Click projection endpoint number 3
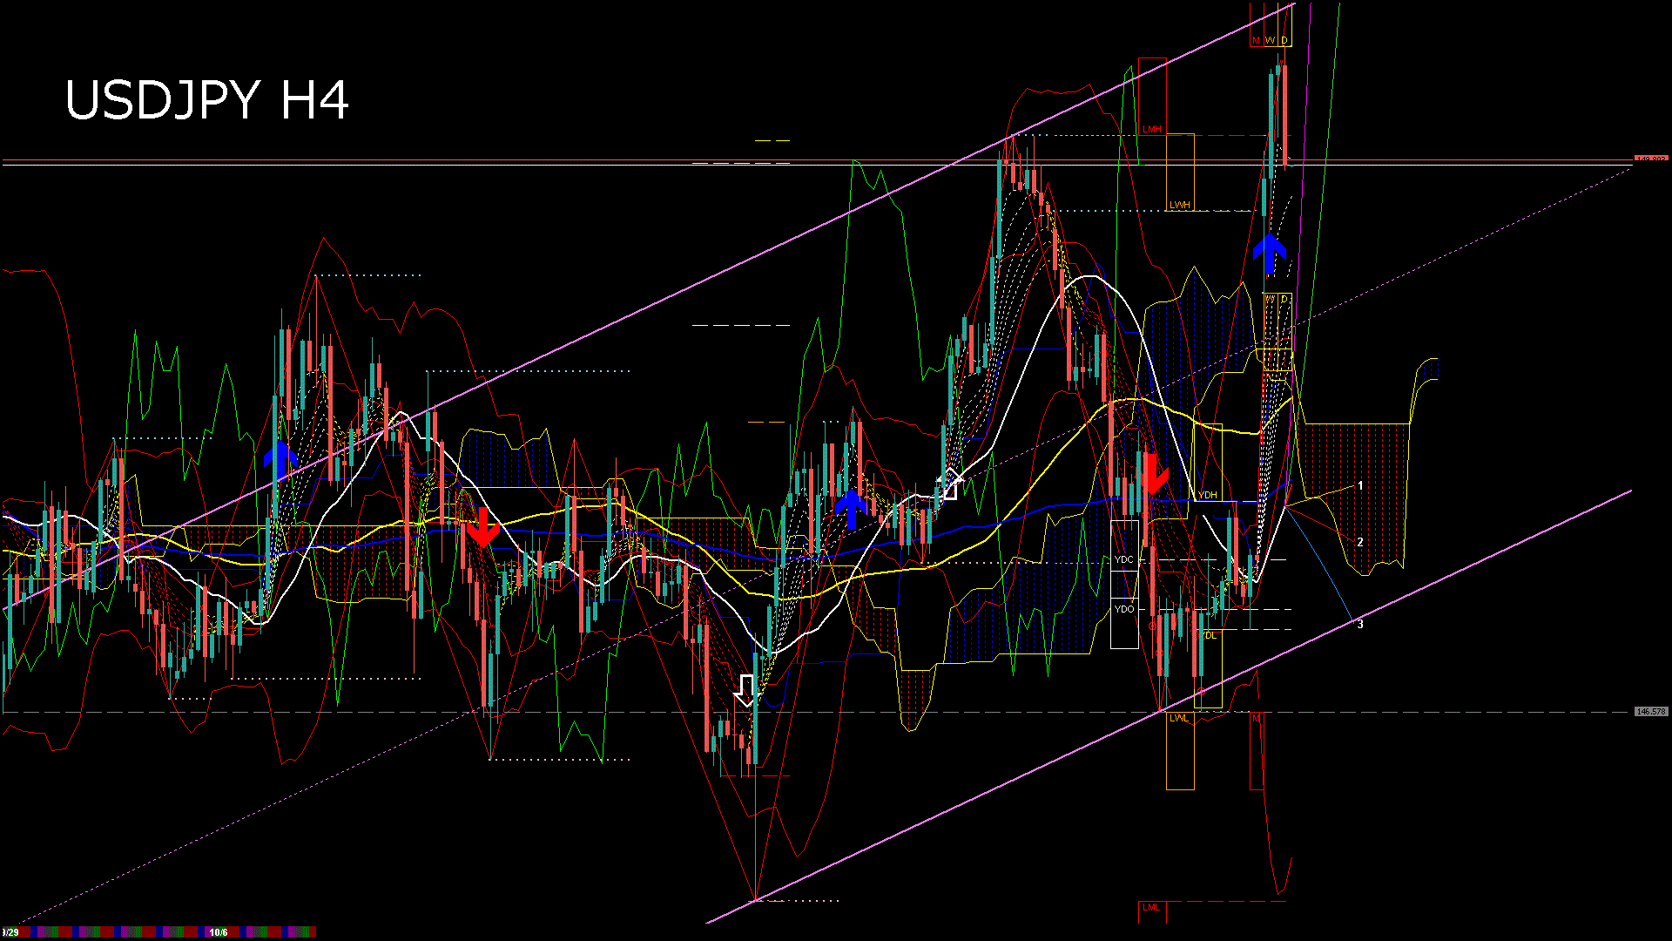This screenshot has height=941, width=1672. tap(1360, 624)
